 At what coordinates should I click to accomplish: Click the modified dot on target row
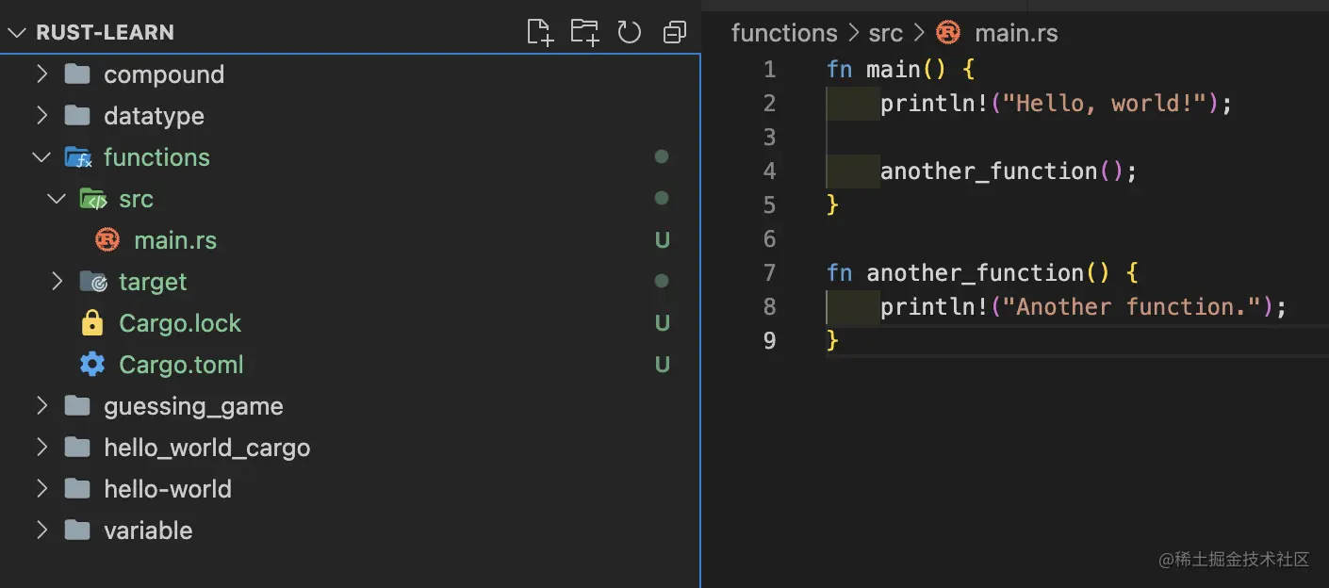(662, 281)
